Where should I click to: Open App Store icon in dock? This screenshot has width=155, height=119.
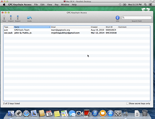point(110,113)
